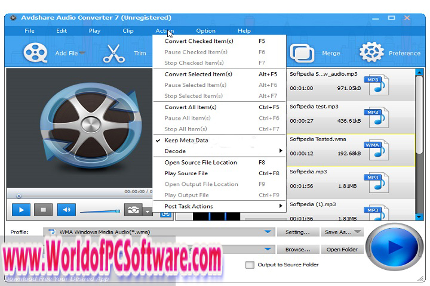Select the Softpedia test.mp3 file name
The width and height of the screenshot is (430, 286).
click(314, 107)
